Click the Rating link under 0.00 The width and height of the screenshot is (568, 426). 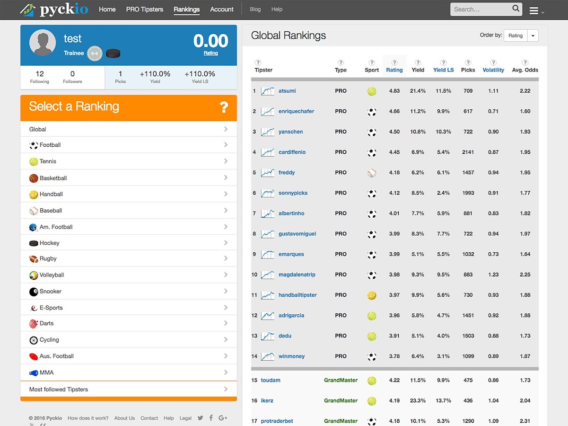click(211, 53)
